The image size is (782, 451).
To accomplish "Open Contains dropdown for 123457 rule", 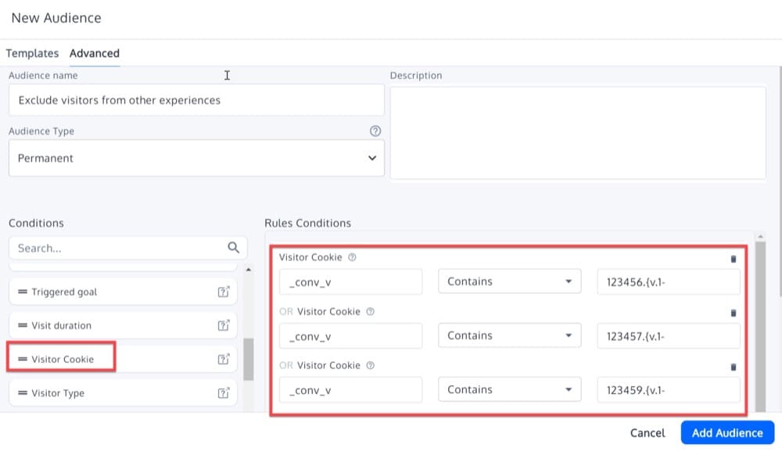I will click(510, 335).
